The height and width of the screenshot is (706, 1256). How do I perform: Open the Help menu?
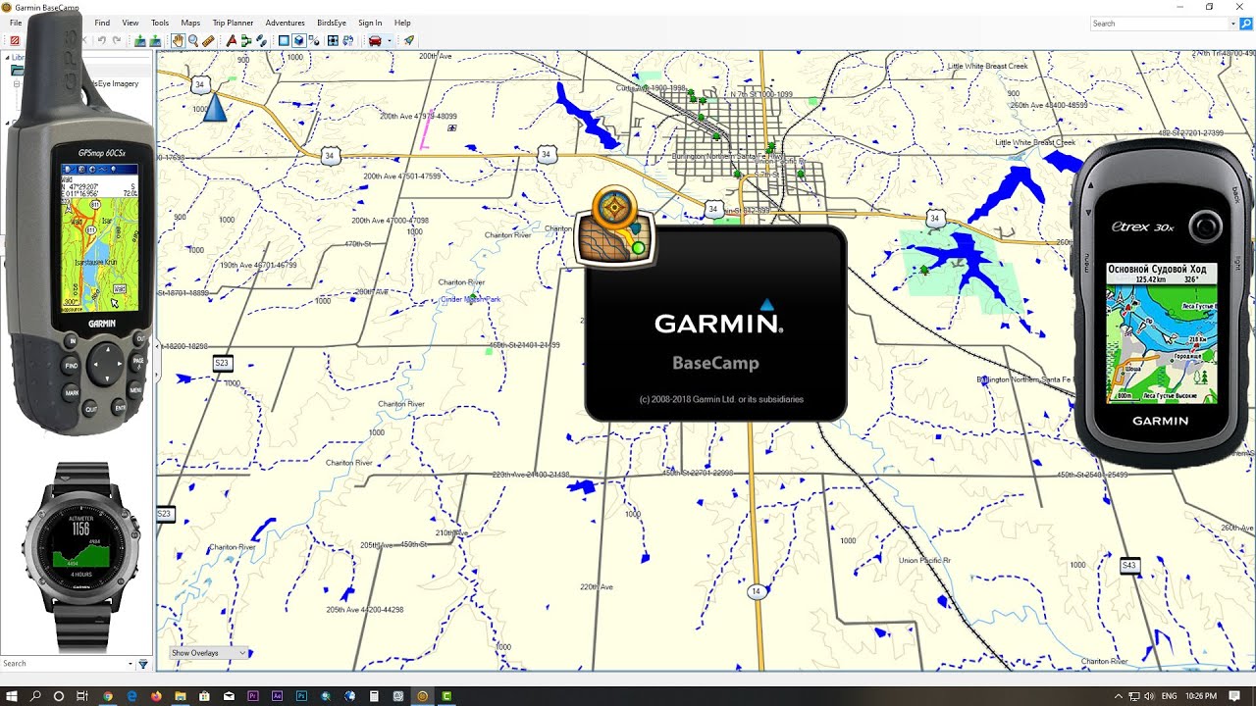[x=402, y=23]
